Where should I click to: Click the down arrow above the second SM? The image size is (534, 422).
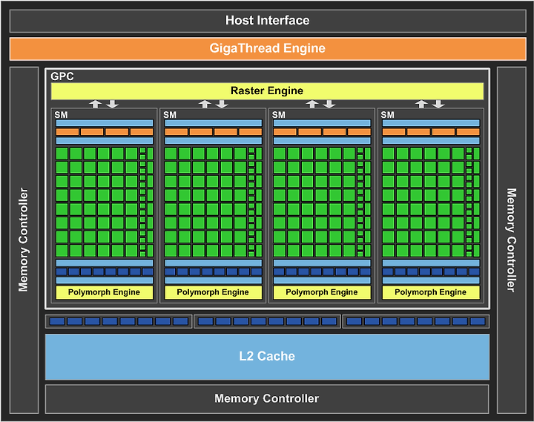[222, 104]
